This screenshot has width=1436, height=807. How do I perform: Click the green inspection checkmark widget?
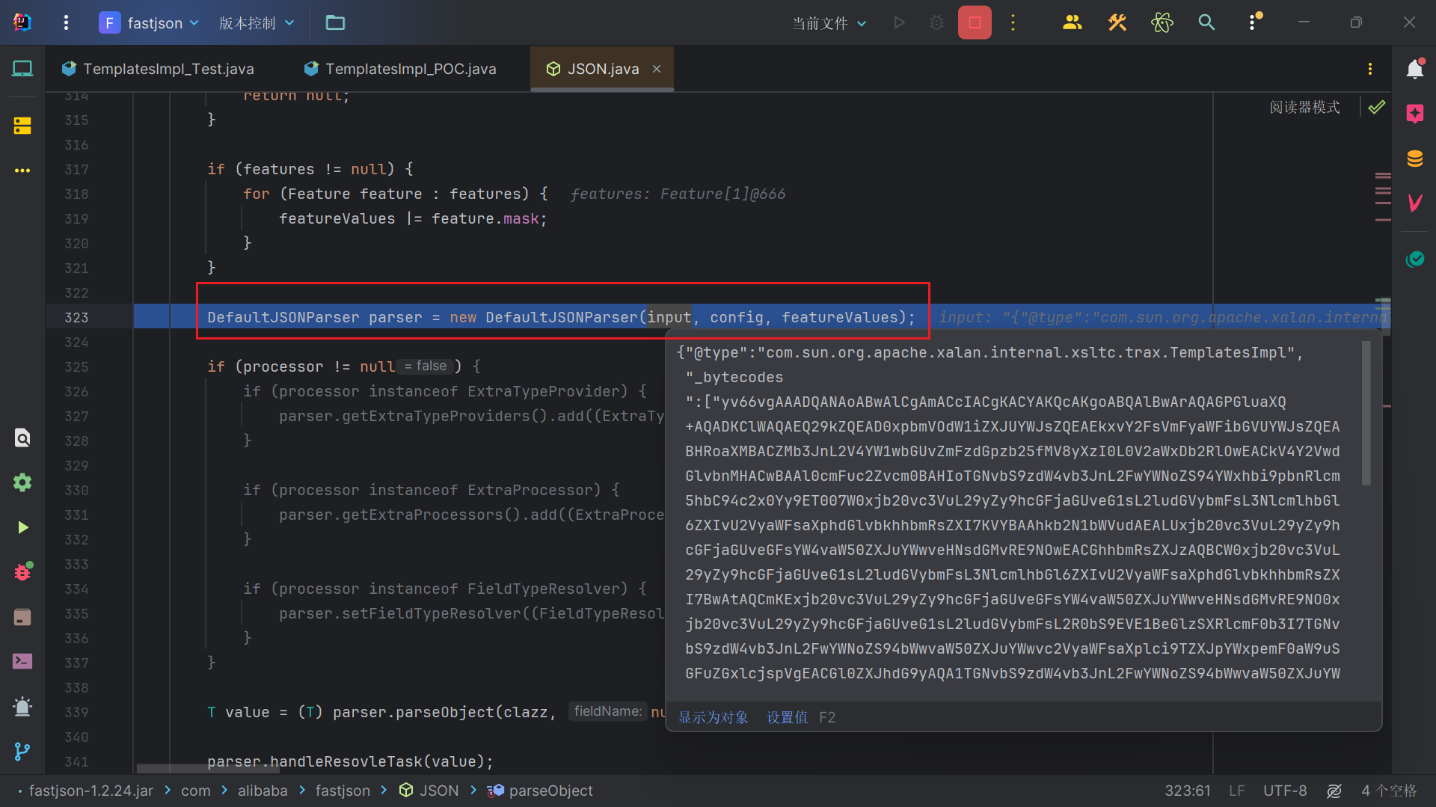pos(1376,107)
